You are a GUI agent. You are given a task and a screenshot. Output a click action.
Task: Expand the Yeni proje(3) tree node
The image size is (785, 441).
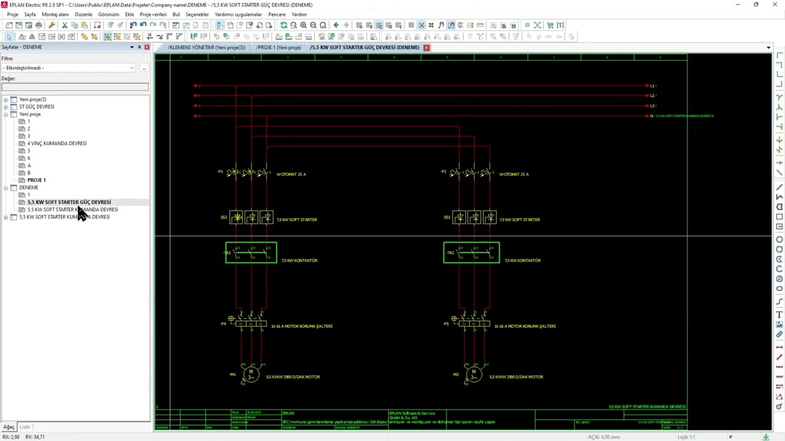click(6, 99)
